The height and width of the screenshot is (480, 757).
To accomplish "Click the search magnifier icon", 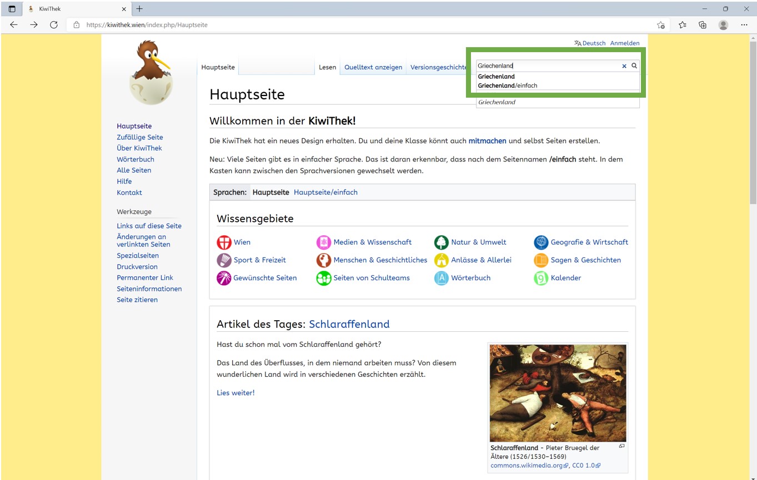I will (634, 65).
